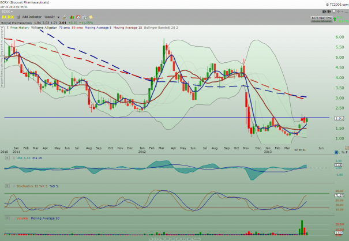Viewport: 349px width, 241px height.
Task: Click the %D 5 label
Action: (x=54, y=186)
